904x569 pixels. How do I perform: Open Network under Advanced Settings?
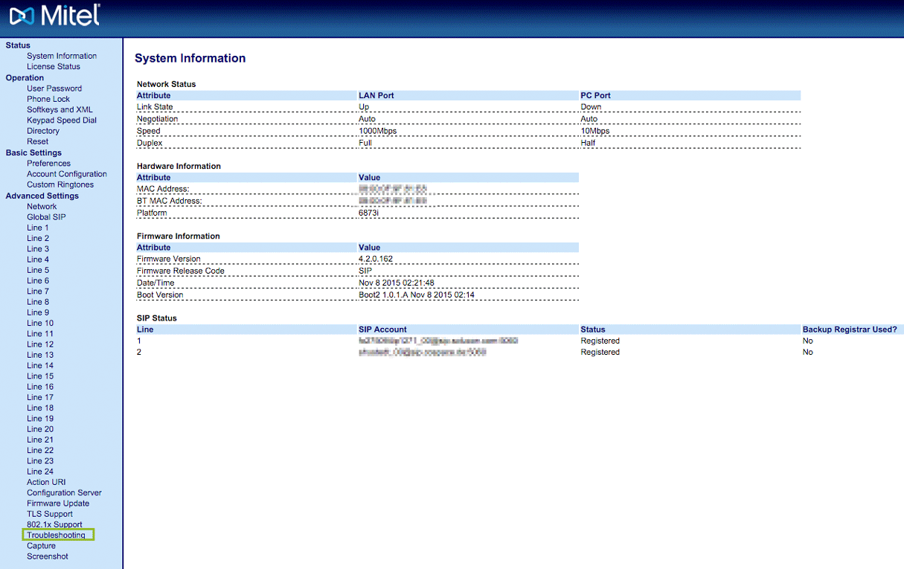42,207
